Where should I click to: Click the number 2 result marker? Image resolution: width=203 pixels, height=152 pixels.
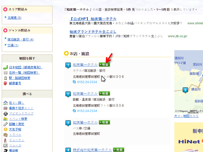tap(68, 94)
